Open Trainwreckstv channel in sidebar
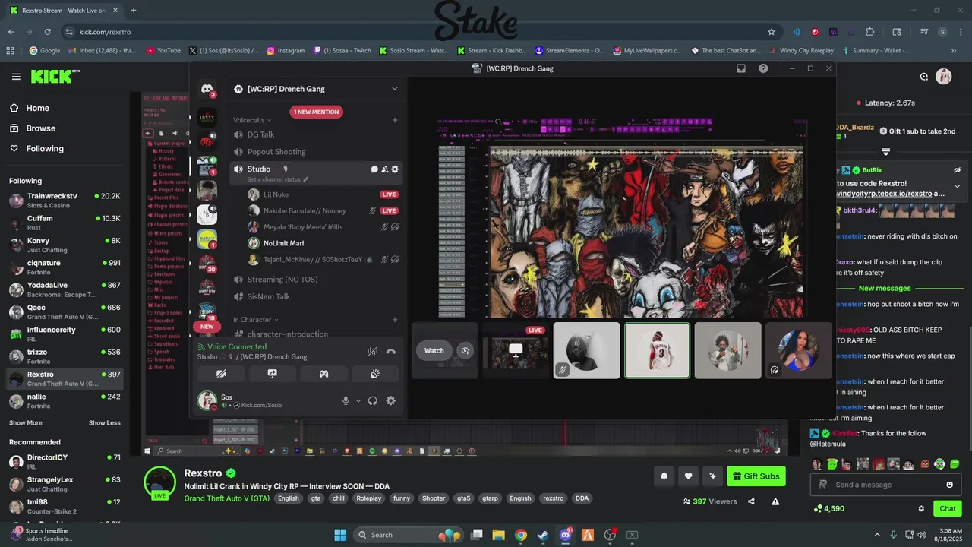Image resolution: width=972 pixels, height=547 pixels. [x=65, y=201]
